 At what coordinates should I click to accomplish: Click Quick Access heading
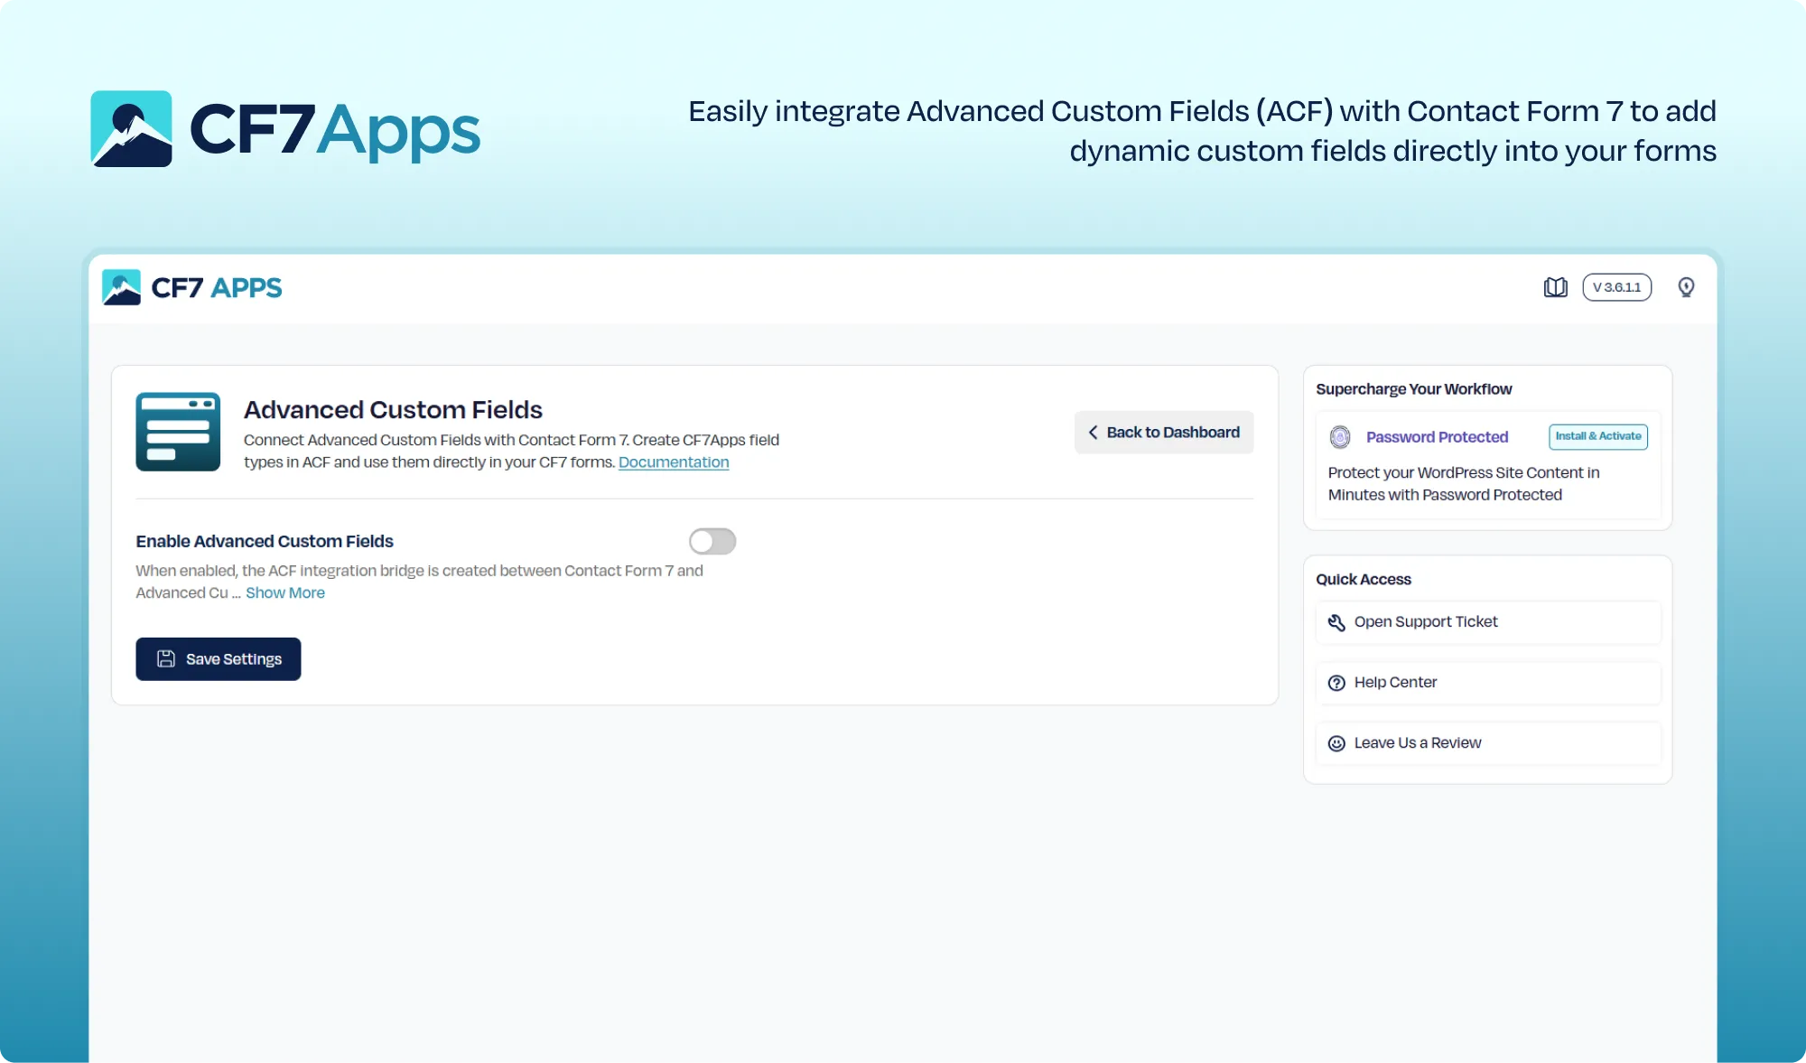(x=1363, y=580)
